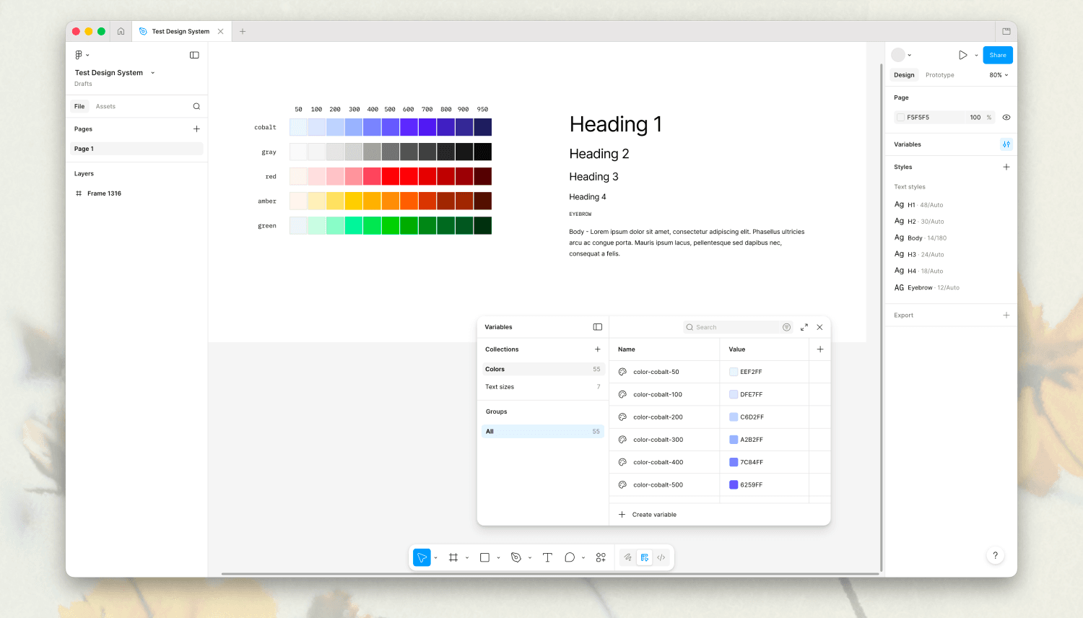1083x618 pixels.
Task: Select the Colors collection
Action: click(542, 369)
